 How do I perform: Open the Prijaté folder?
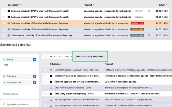coord(19,60)
